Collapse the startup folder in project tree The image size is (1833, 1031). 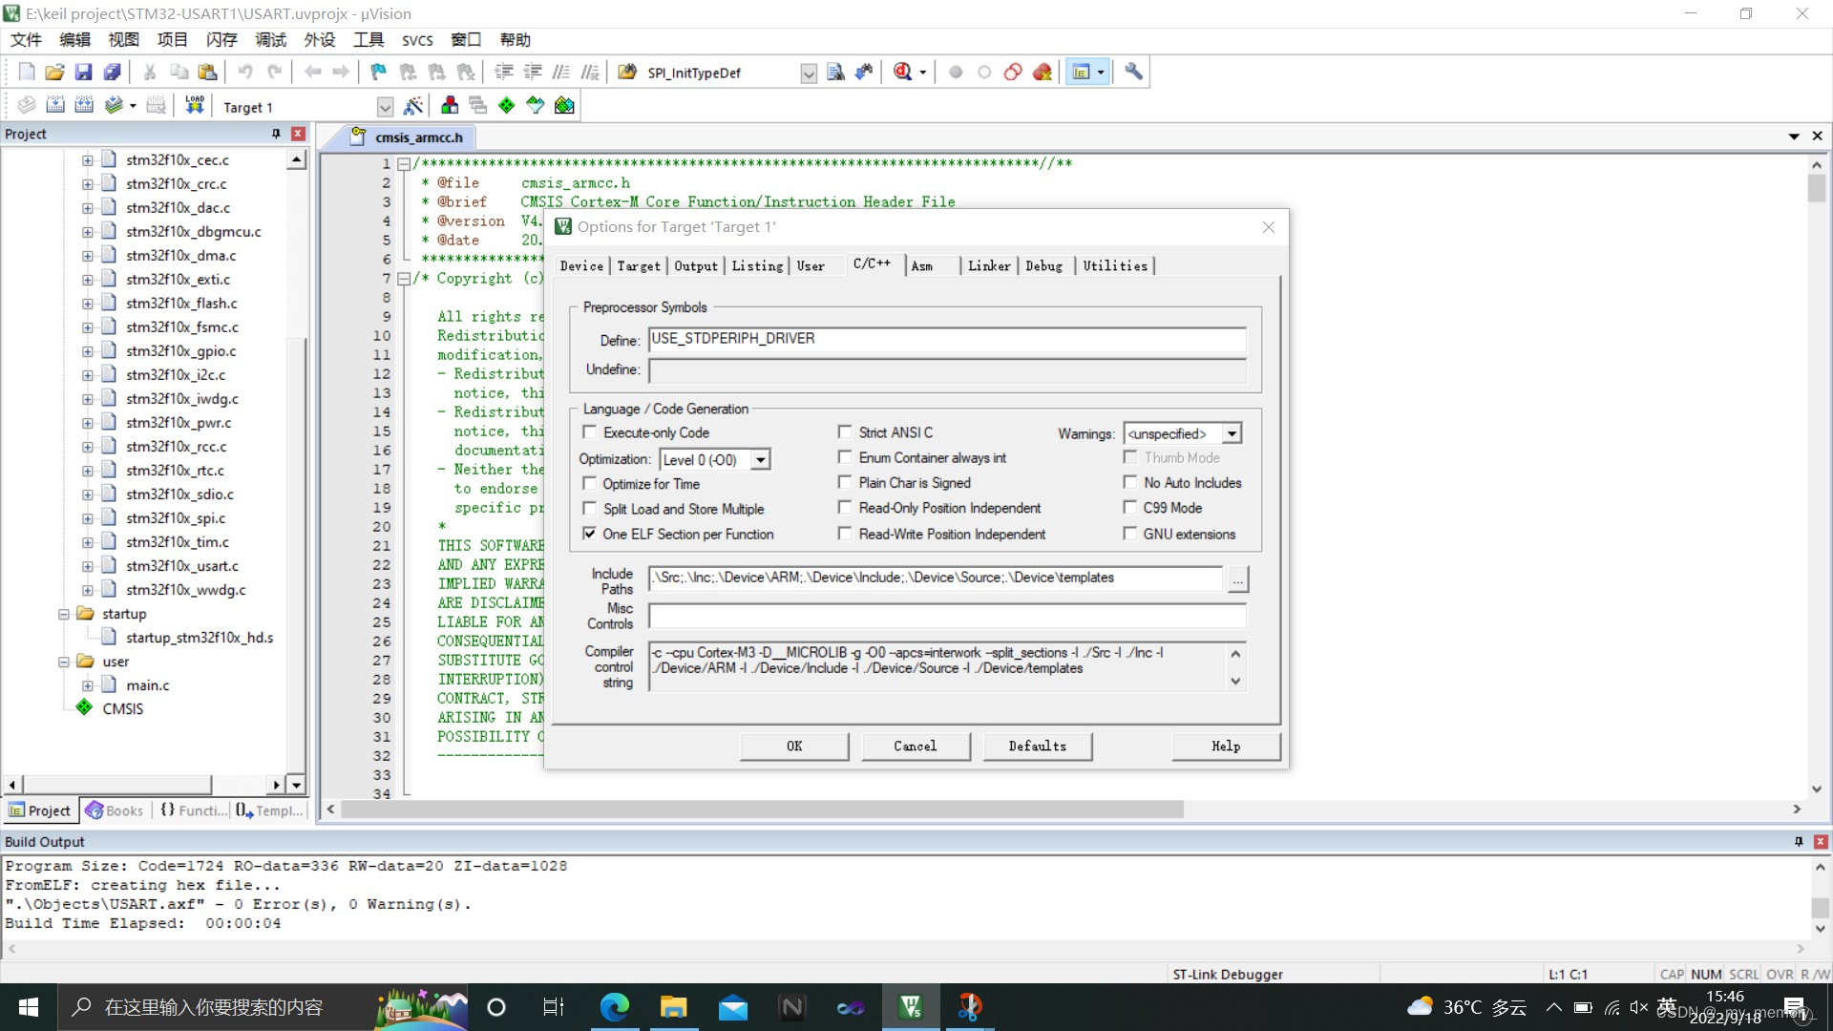click(64, 614)
